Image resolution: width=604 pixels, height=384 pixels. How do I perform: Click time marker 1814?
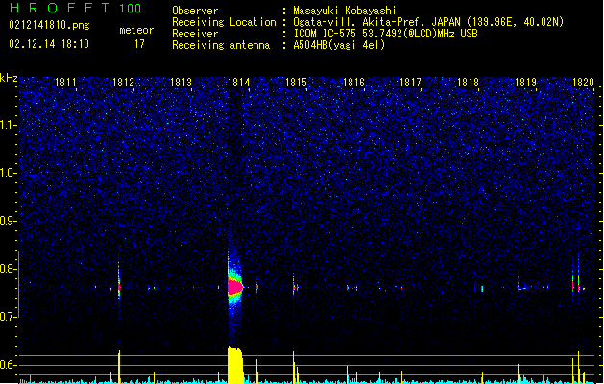coord(238,83)
